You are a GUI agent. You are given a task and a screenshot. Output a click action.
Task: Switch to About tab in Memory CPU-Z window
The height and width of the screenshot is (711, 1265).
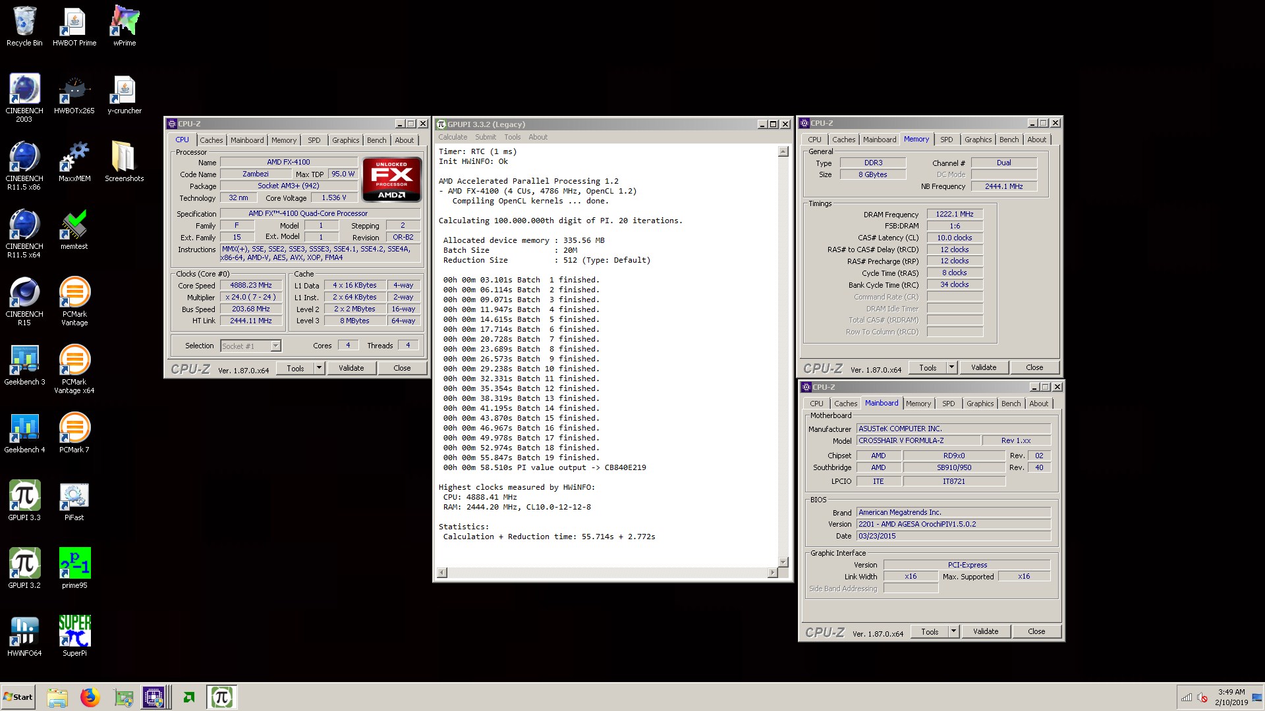(1036, 140)
